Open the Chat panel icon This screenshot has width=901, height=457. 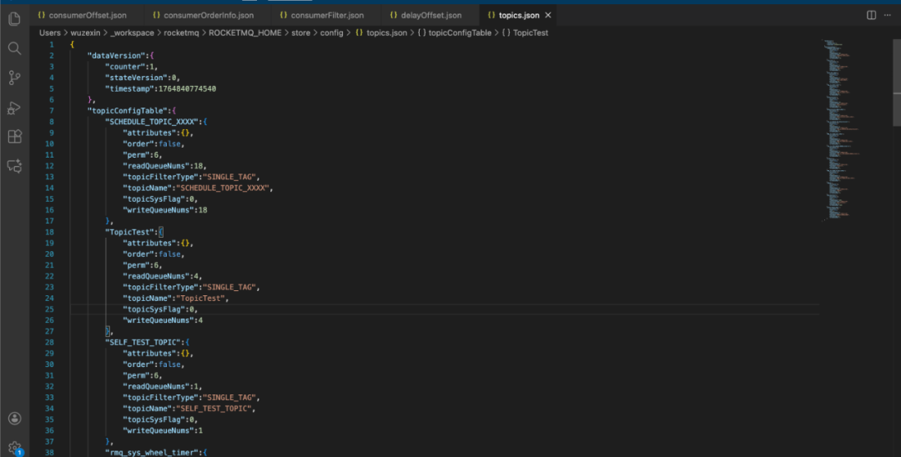pyautogui.click(x=14, y=166)
